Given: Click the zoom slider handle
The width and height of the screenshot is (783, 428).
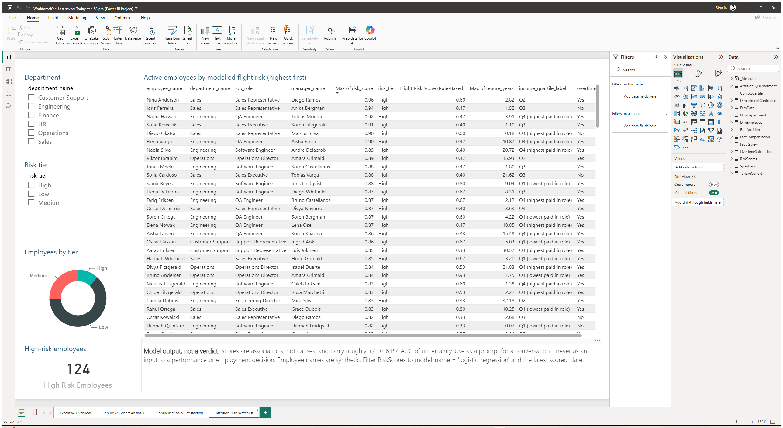Looking at the screenshot, I should (736, 422).
